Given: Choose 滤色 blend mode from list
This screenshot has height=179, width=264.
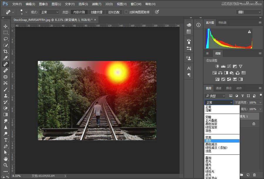Looking at the screenshot, I should [x=222, y=141].
